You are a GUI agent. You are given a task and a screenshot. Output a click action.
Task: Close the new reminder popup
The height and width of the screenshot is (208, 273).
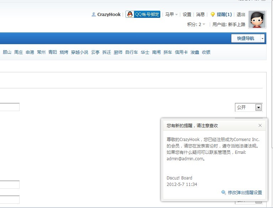click(260, 125)
